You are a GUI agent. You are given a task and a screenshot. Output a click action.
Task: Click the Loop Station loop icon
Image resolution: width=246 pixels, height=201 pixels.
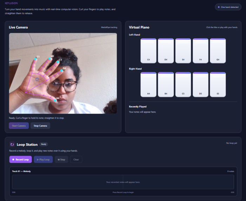tap(12, 145)
